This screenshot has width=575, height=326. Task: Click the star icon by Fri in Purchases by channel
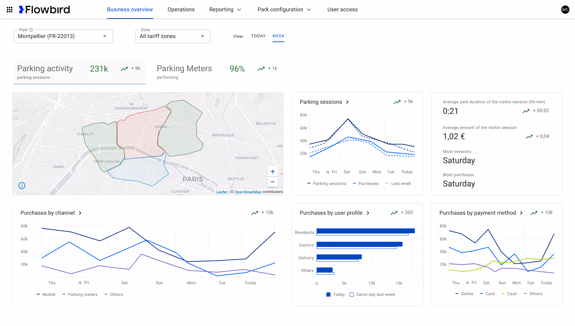click(80, 283)
